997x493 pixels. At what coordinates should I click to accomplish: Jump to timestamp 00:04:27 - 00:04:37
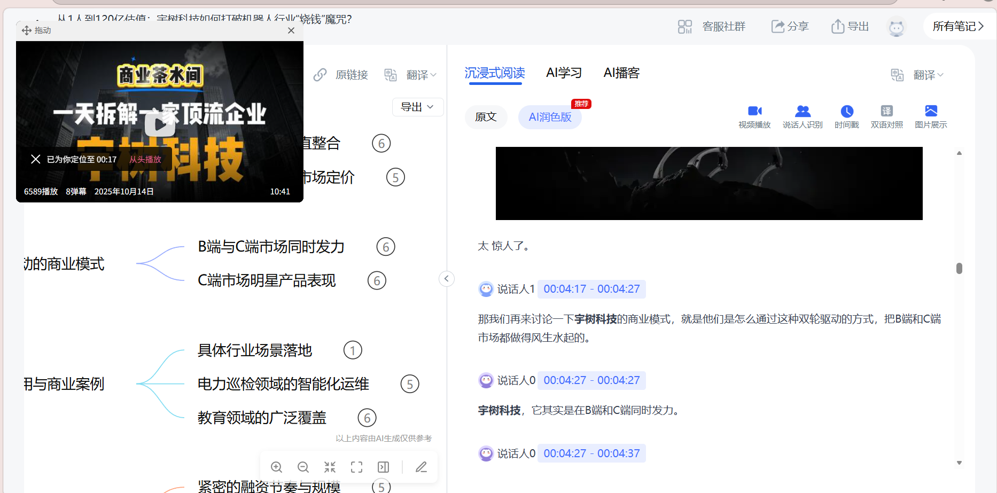click(x=591, y=453)
